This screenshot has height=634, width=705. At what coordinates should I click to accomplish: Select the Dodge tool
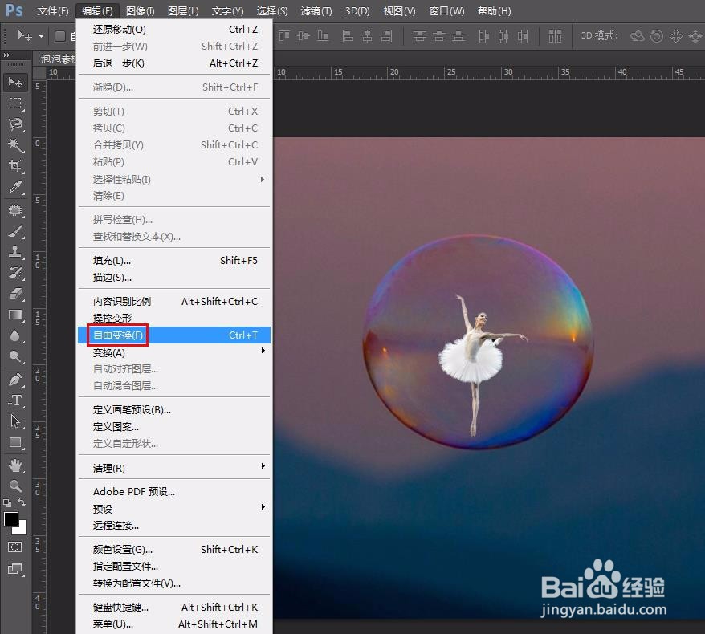point(15,356)
